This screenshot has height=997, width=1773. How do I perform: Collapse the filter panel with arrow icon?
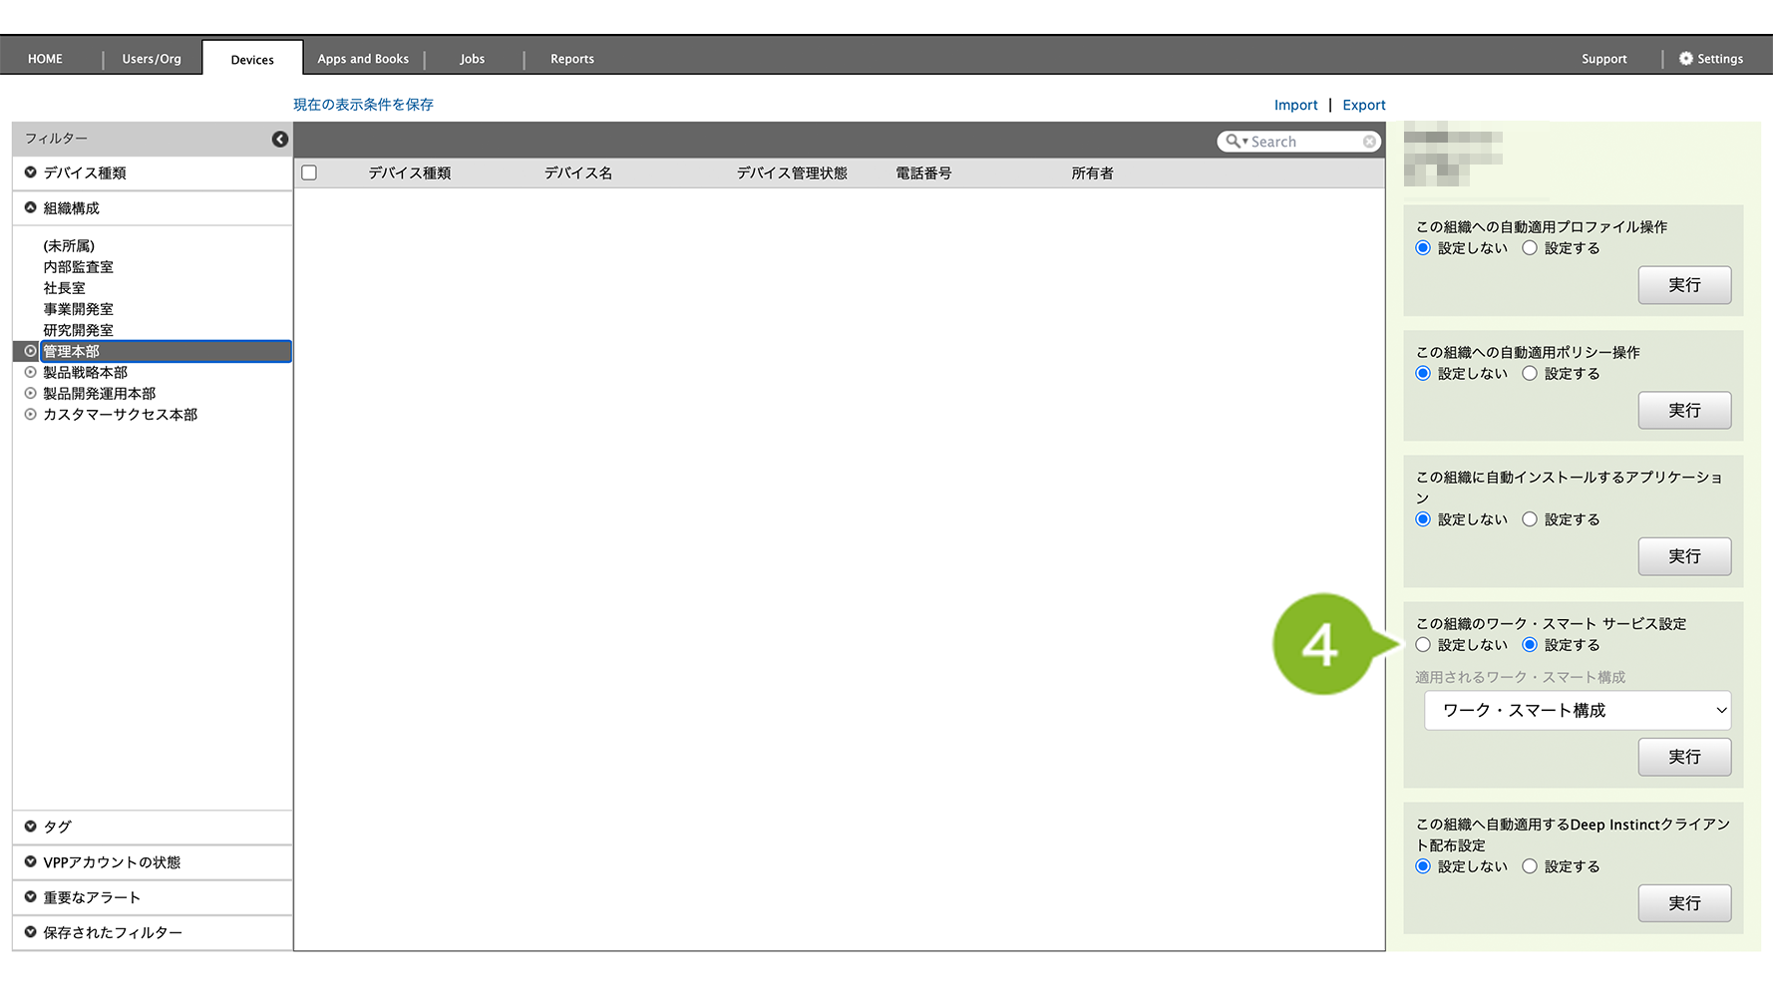pos(280,140)
